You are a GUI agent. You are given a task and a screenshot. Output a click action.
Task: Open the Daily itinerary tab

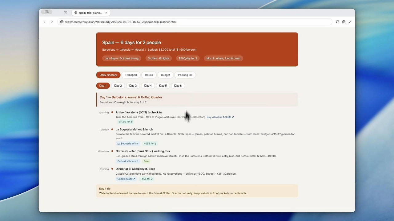point(108,75)
